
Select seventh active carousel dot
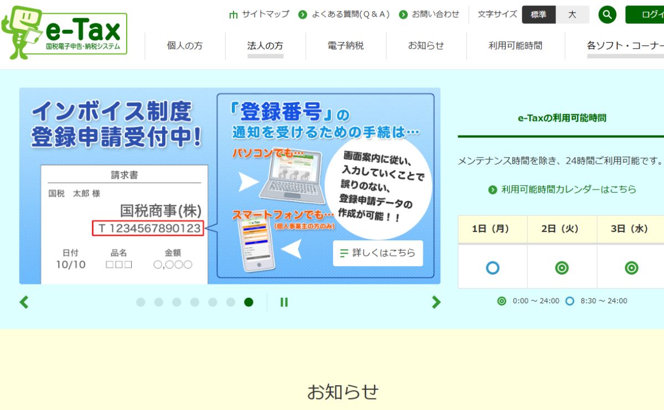click(249, 302)
